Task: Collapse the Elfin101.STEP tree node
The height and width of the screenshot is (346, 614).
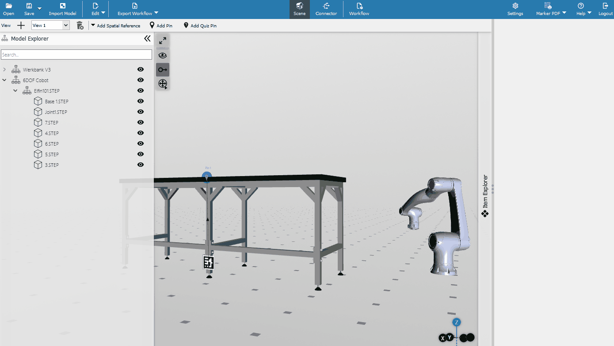Action: coord(15,91)
